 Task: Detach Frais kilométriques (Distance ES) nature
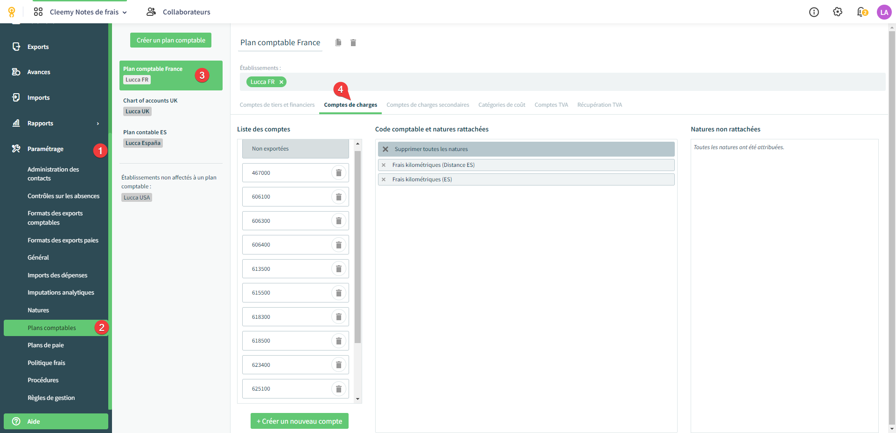pyautogui.click(x=384, y=165)
